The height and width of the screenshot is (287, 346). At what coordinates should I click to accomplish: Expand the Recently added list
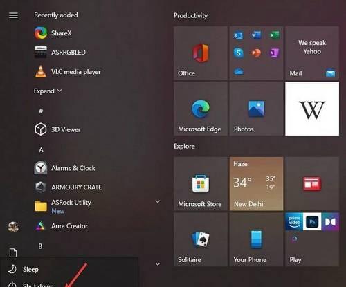48,91
